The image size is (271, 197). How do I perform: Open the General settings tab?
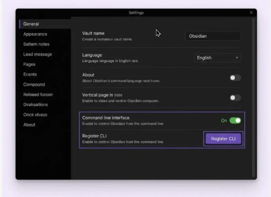point(45,24)
